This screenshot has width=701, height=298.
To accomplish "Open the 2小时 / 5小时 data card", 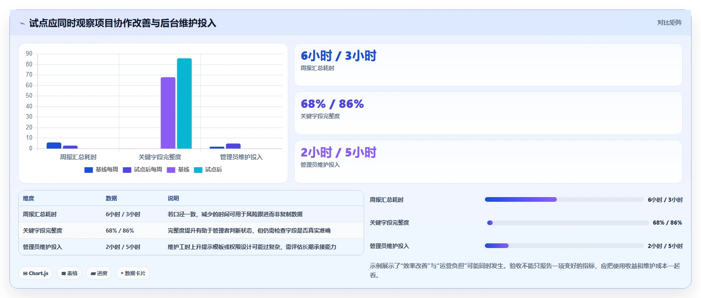I will click(x=488, y=162).
